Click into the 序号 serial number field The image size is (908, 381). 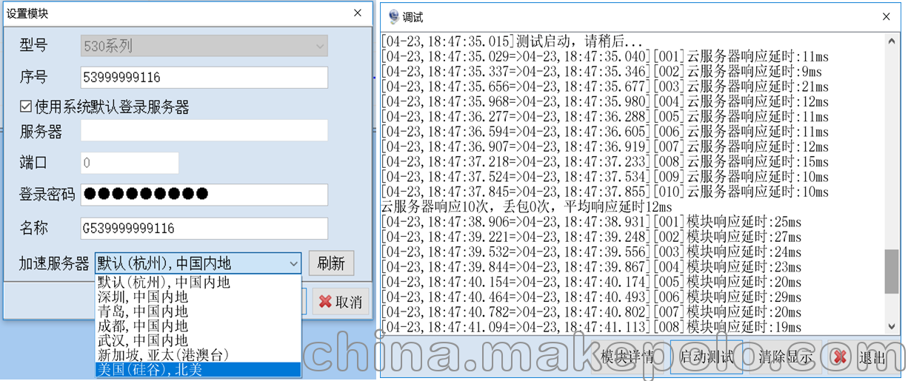pyautogui.click(x=204, y=78)
